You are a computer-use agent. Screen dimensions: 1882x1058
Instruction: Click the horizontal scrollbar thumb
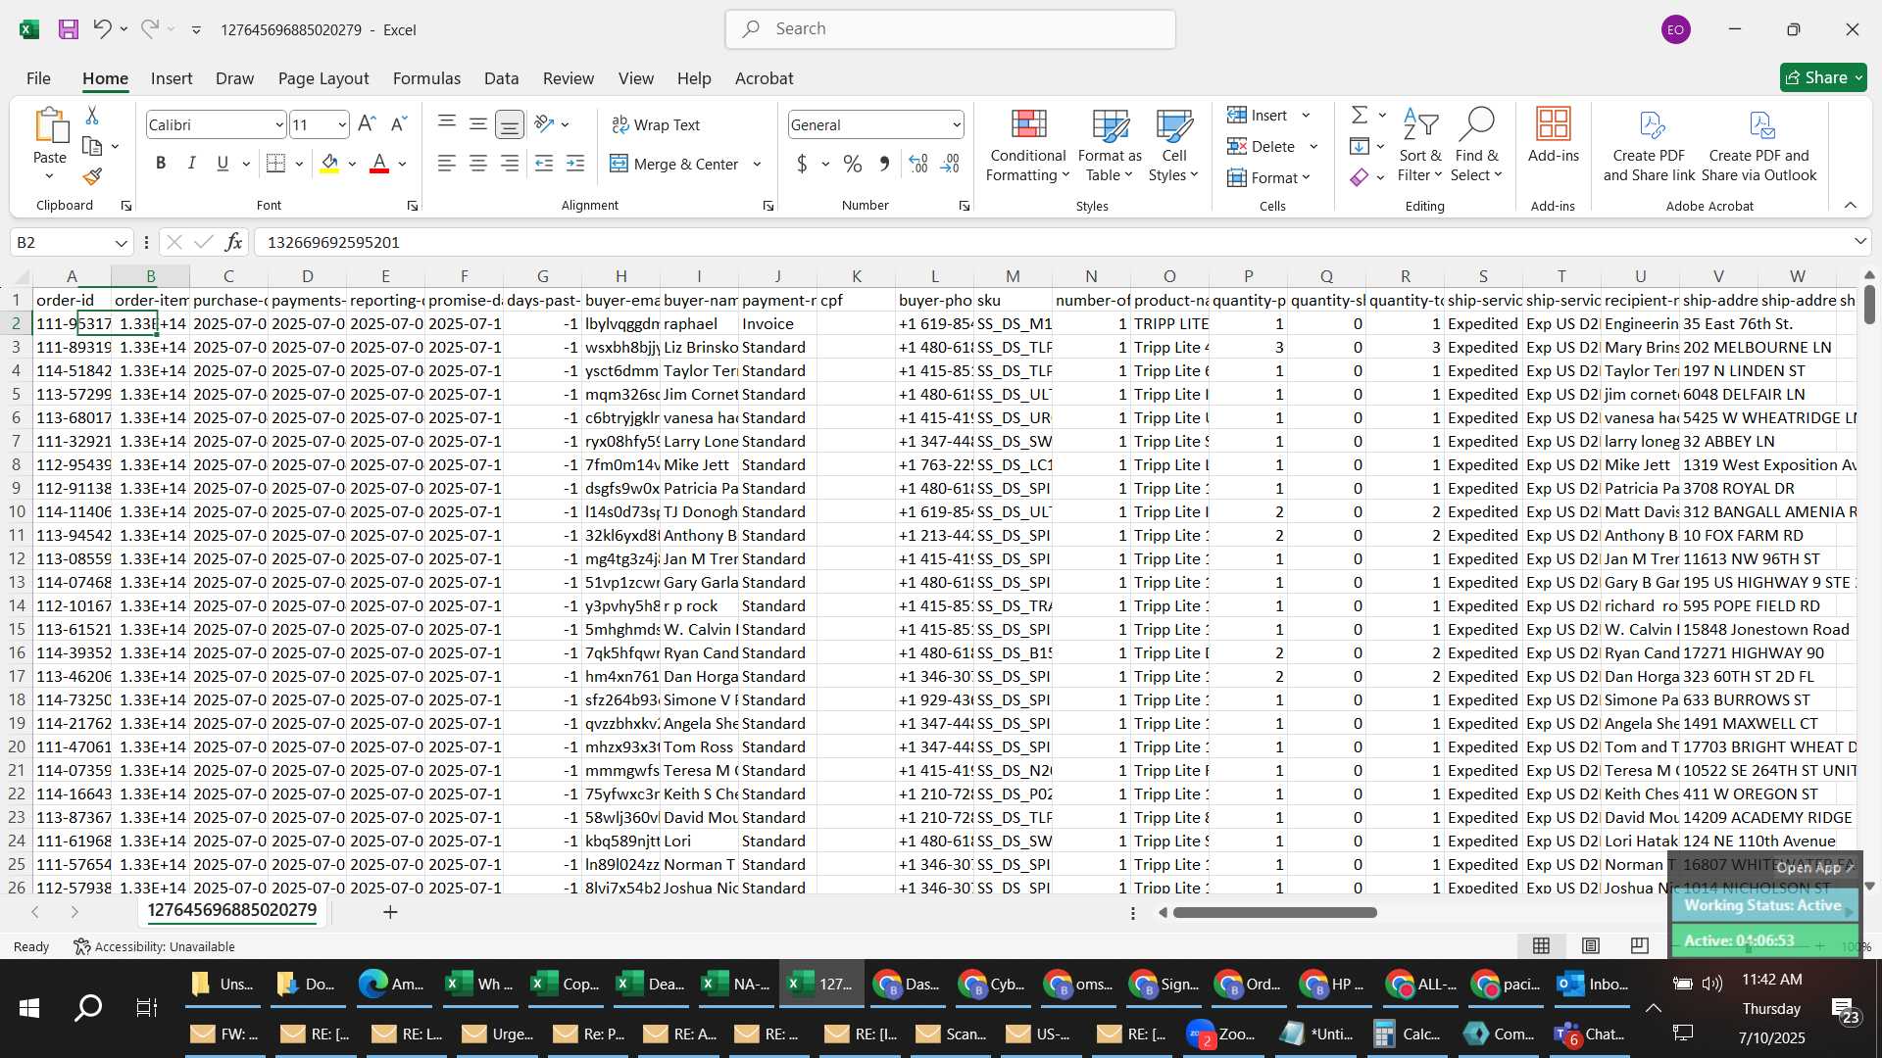pos(1274,912)
